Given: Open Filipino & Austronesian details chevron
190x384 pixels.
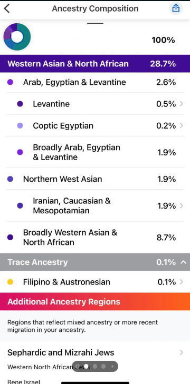Looking at the screenshot, I should pos(182,282).
